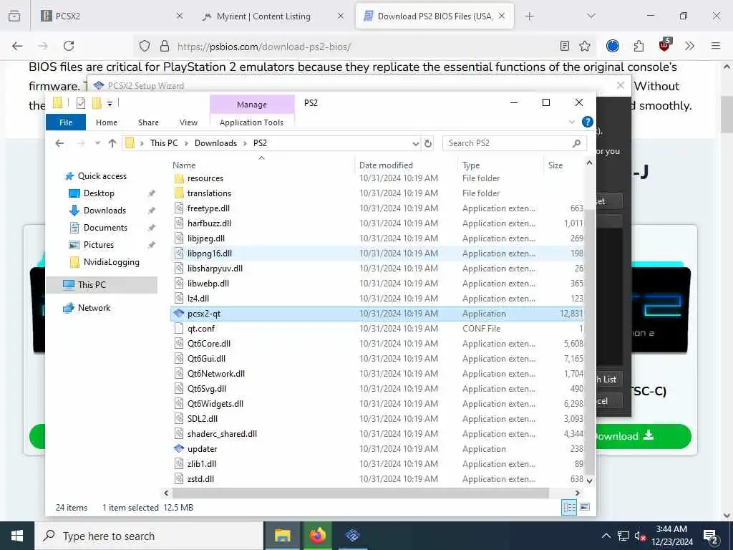The image size is (733, 550).
Task: Customize Quick Access Toolbar dropdown
Action: [x=110, y=103]
